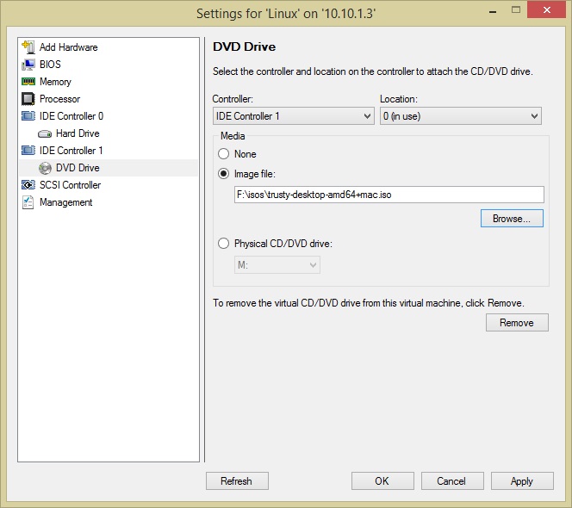The height and width of the screenshot is (508, 572).
Task: Click the BIOS computer icon
Action: pyautogui.click(x=28, y=65)
